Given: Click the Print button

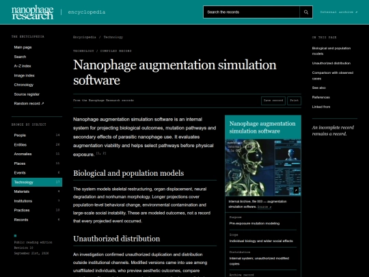Looking at the screenshot, I should 294,101.
